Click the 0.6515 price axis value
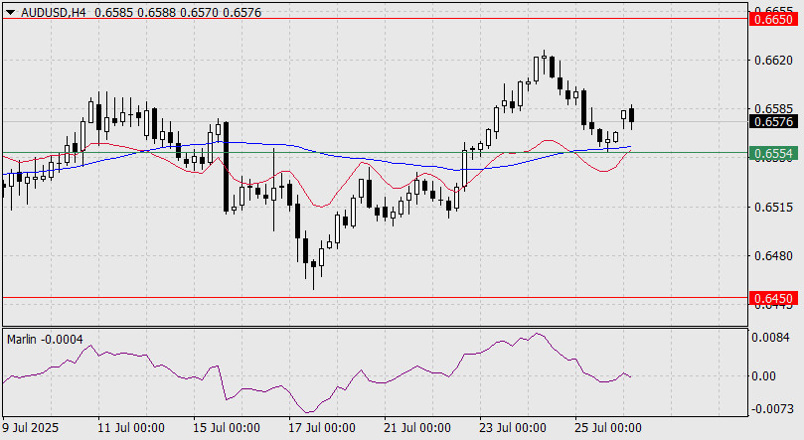This screenshot has height=440, width=804. tap(773, 208)
